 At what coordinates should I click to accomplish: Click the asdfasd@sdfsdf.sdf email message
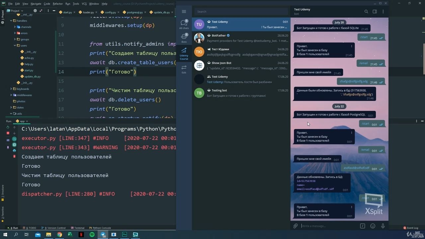356,168
